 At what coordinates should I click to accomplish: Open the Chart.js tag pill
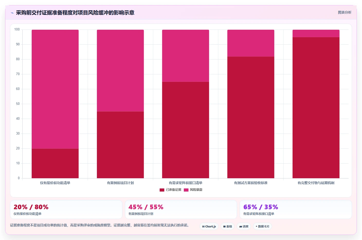coord(209,226)
